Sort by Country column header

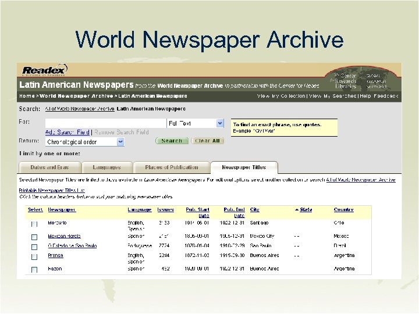pos(344,209)
